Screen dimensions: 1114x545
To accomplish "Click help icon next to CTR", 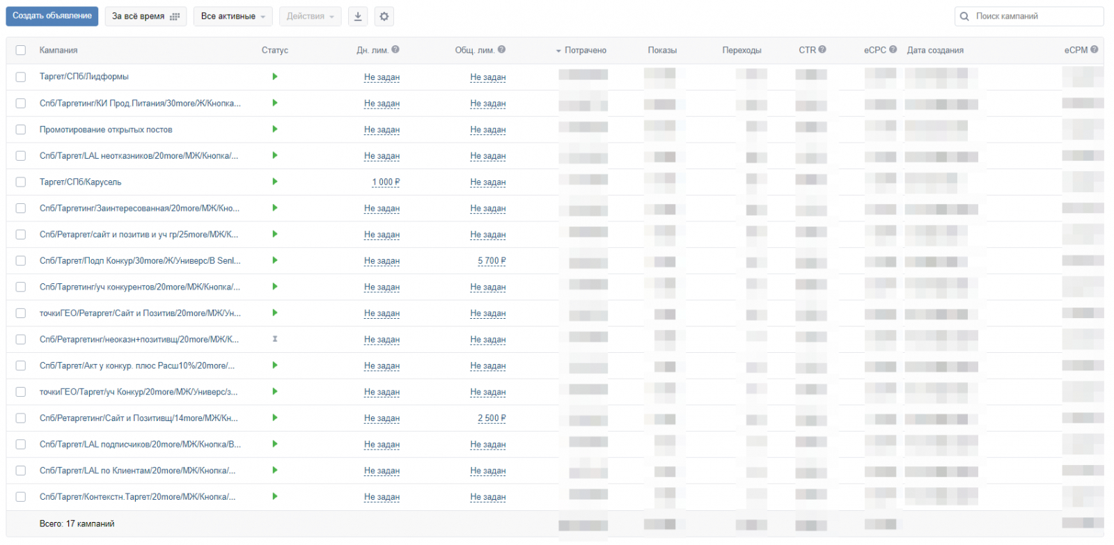I will click(822, 49).
